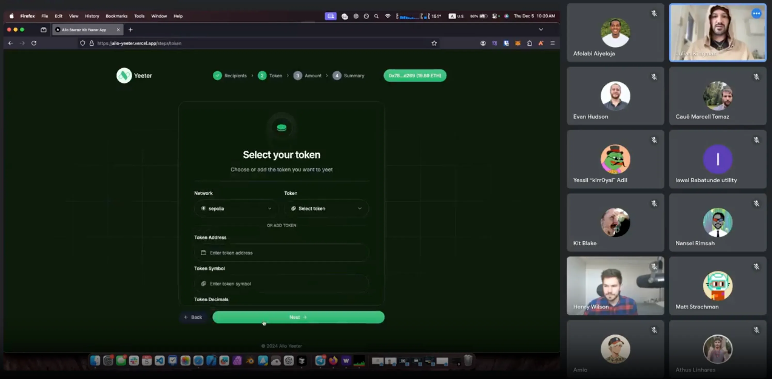Open the Help menu
The image size is (772, 379).
pyautogui.click(x=178, y=16)
